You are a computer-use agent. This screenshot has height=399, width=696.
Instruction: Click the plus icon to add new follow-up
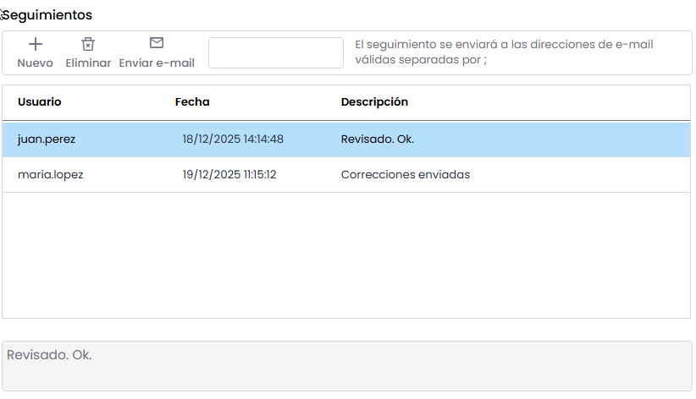tap(36, 44)
